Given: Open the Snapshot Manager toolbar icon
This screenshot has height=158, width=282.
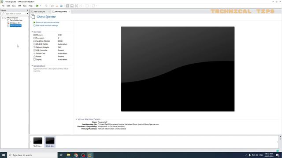Looking at the screenshot, I should pyautogui.click(x=61, y=6).
